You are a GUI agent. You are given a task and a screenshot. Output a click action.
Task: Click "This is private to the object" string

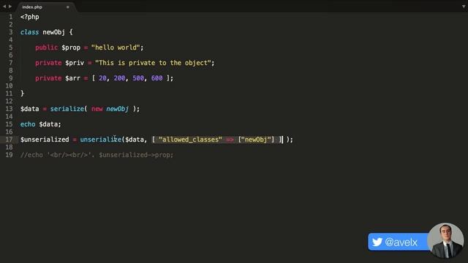point(153,63)
